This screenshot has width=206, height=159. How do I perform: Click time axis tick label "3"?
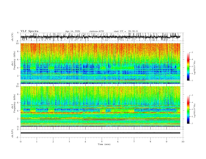69,142
